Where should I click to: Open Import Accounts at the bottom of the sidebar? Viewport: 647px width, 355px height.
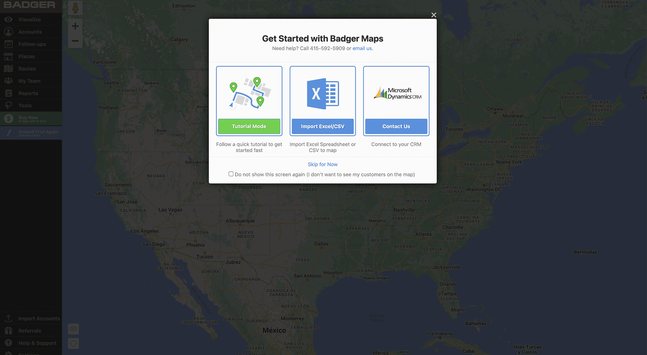(x=39, y=319)
